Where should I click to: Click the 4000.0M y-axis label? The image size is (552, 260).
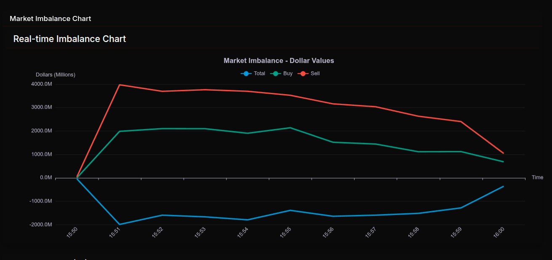click(x=41, y=84)
